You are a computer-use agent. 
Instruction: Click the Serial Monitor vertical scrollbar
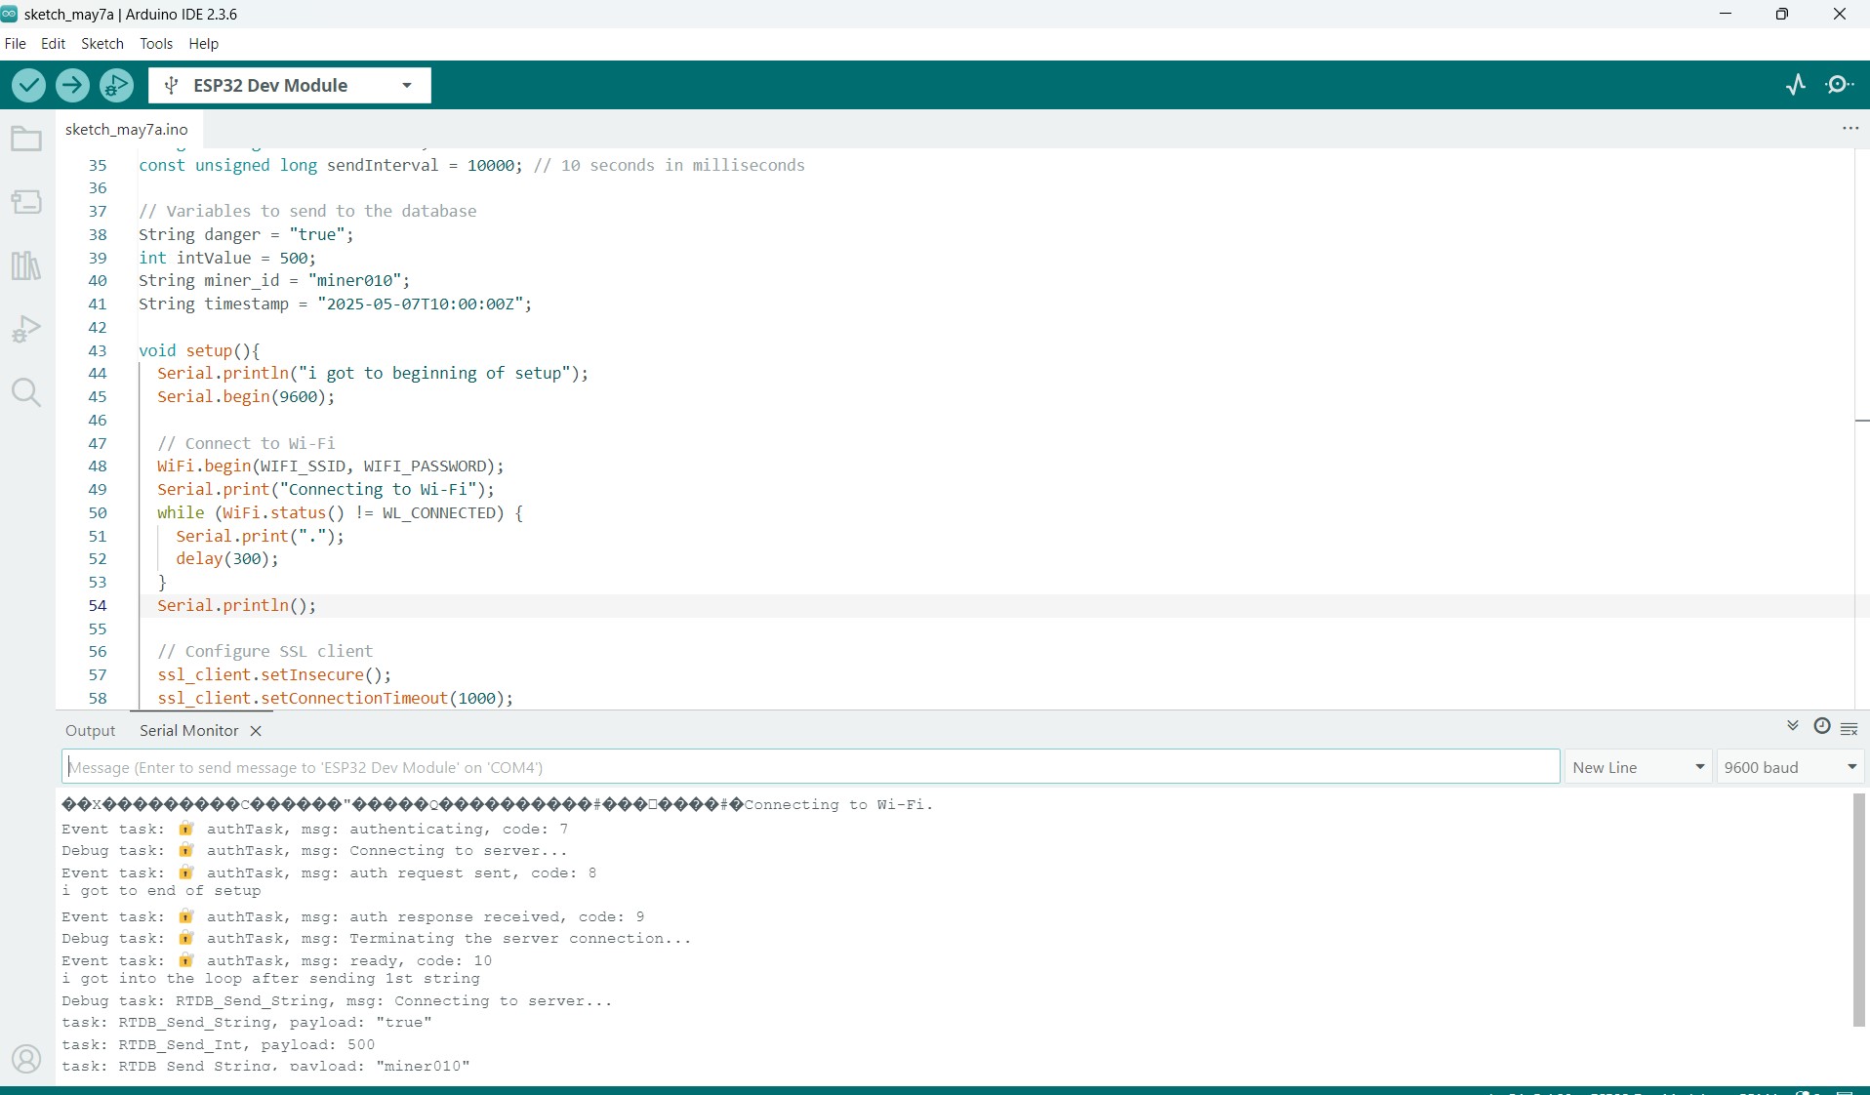(x=1858, y=910)
